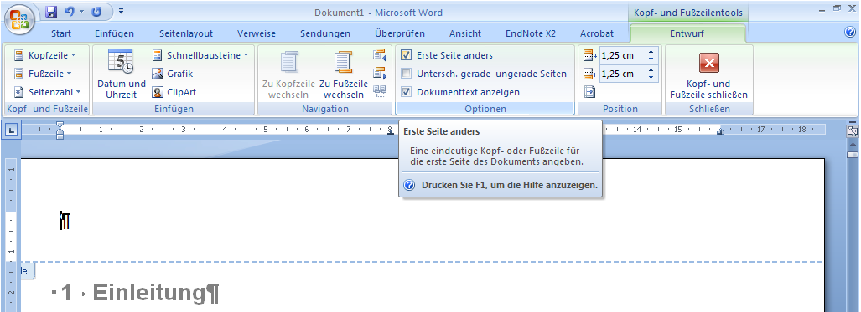Toggle the ruler icon above the vertical scrollbar

(x=853, y=131)
